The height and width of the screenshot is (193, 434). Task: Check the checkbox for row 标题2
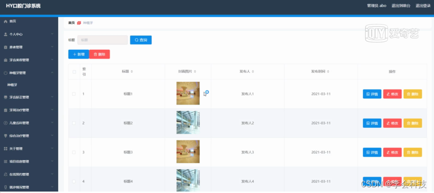(74, 123)
